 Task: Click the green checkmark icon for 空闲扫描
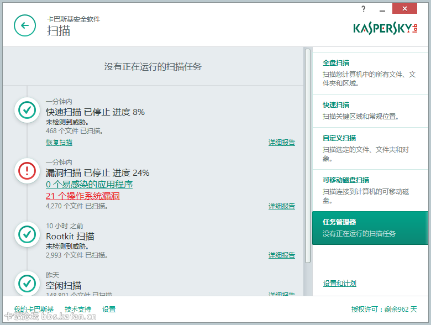click(27, 284)
